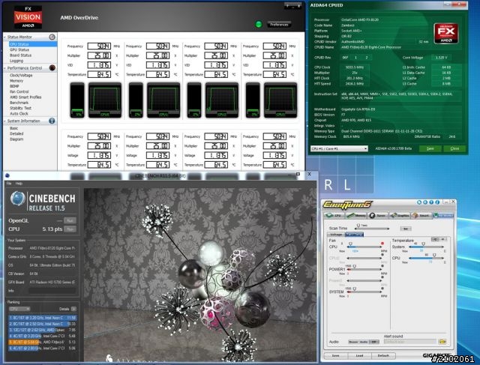
Task: Toggle the red CPU fan alert indicator in EasyTune6
Action: [x=382, y=244]
